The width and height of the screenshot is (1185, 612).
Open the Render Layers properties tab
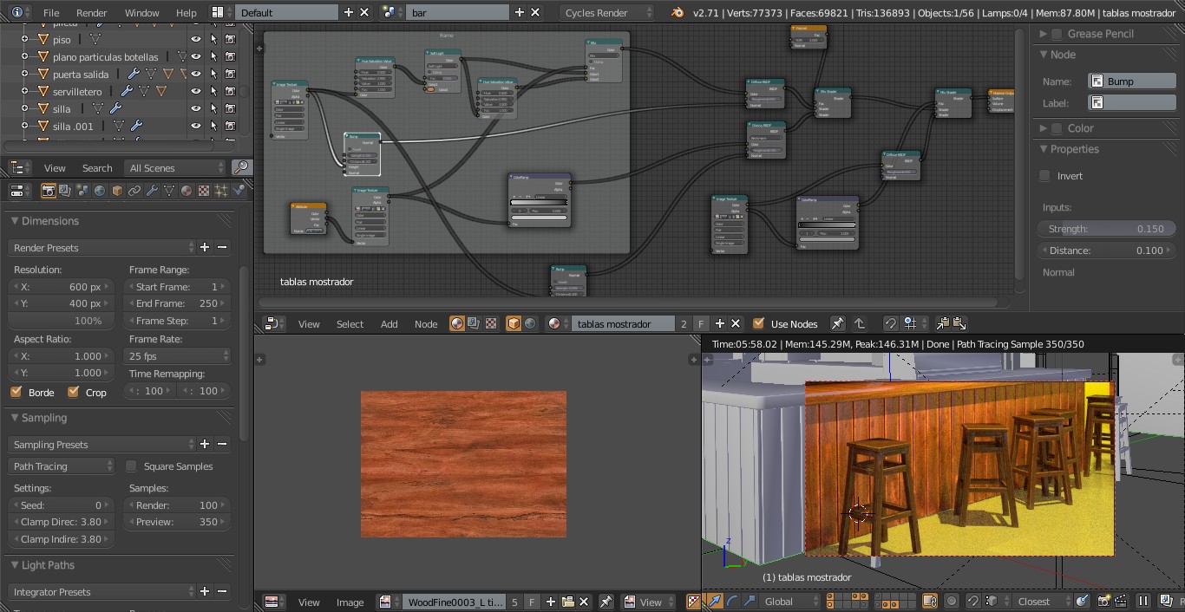tap(66, 191)
